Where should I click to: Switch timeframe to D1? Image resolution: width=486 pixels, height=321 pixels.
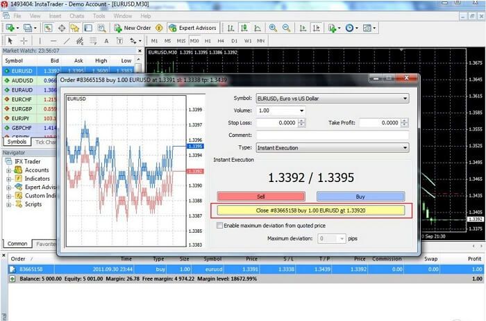coord(235,40)
